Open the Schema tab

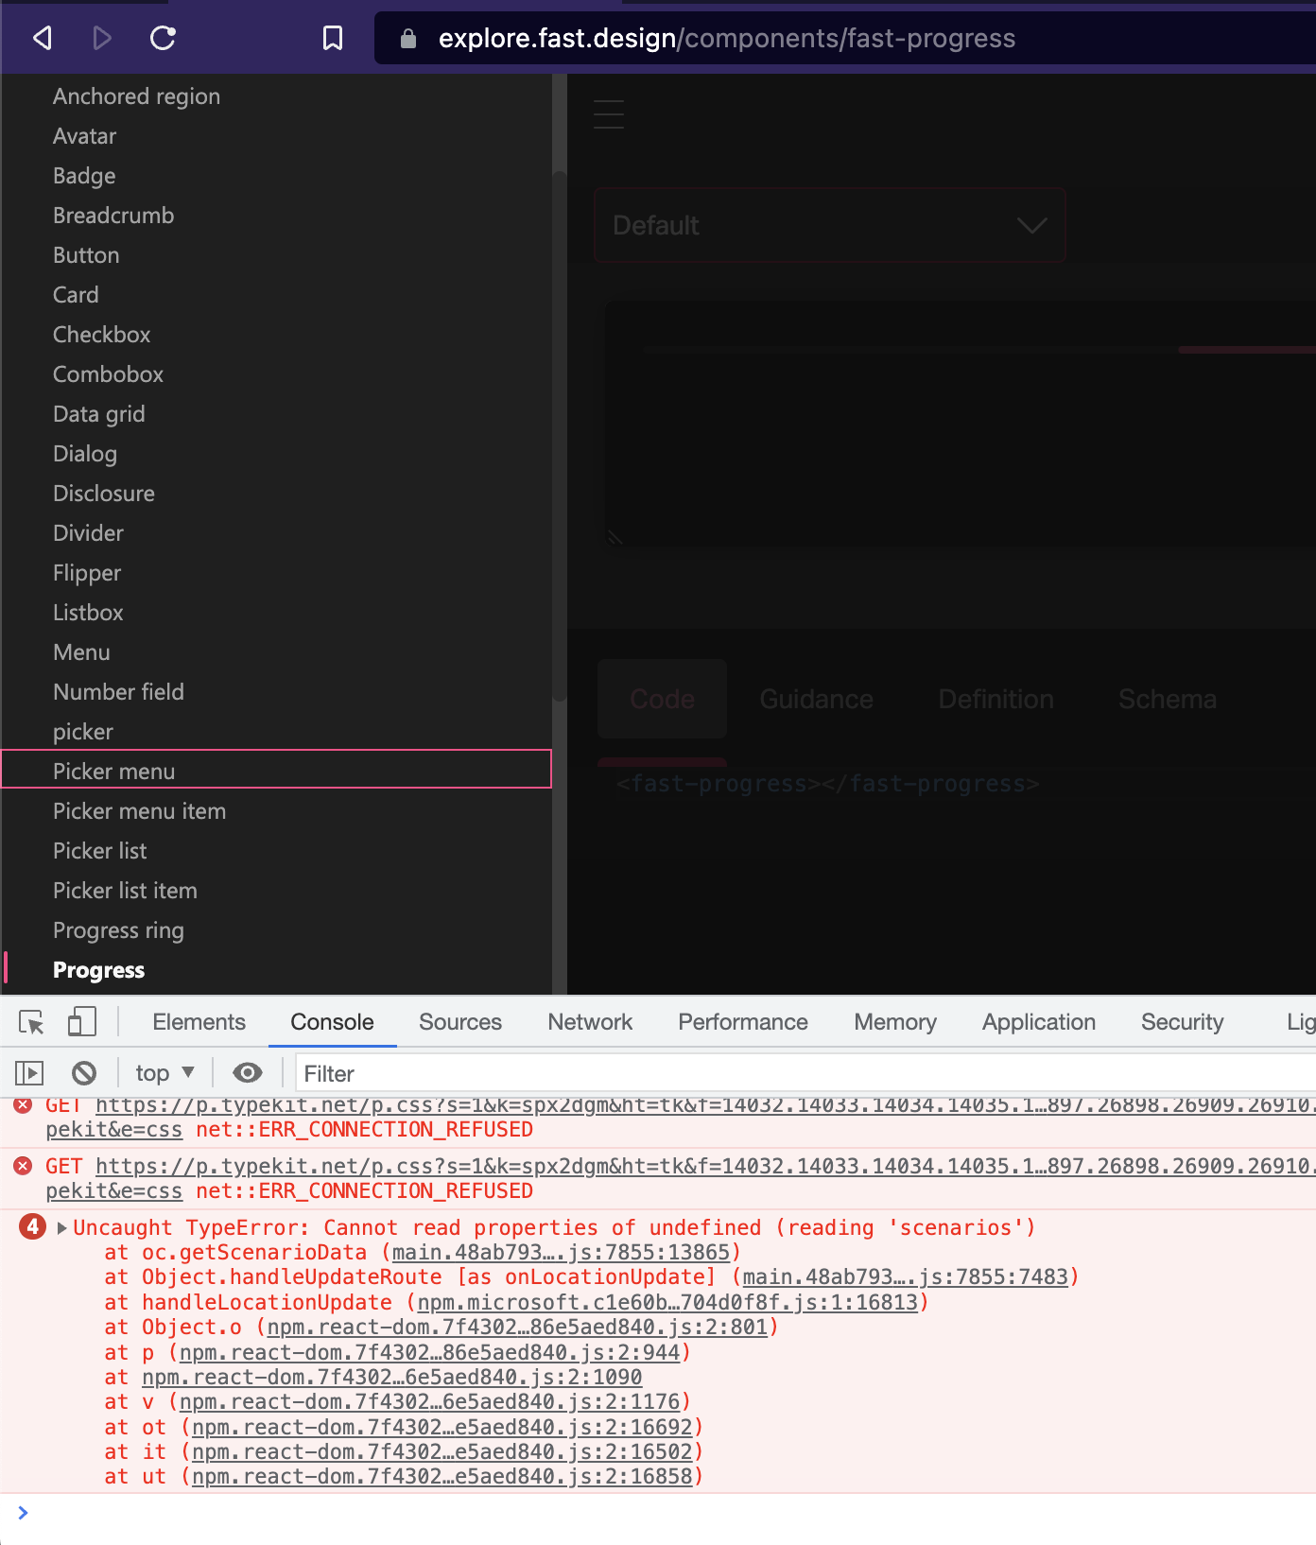pyautogui.click(x=1168, y=699)
